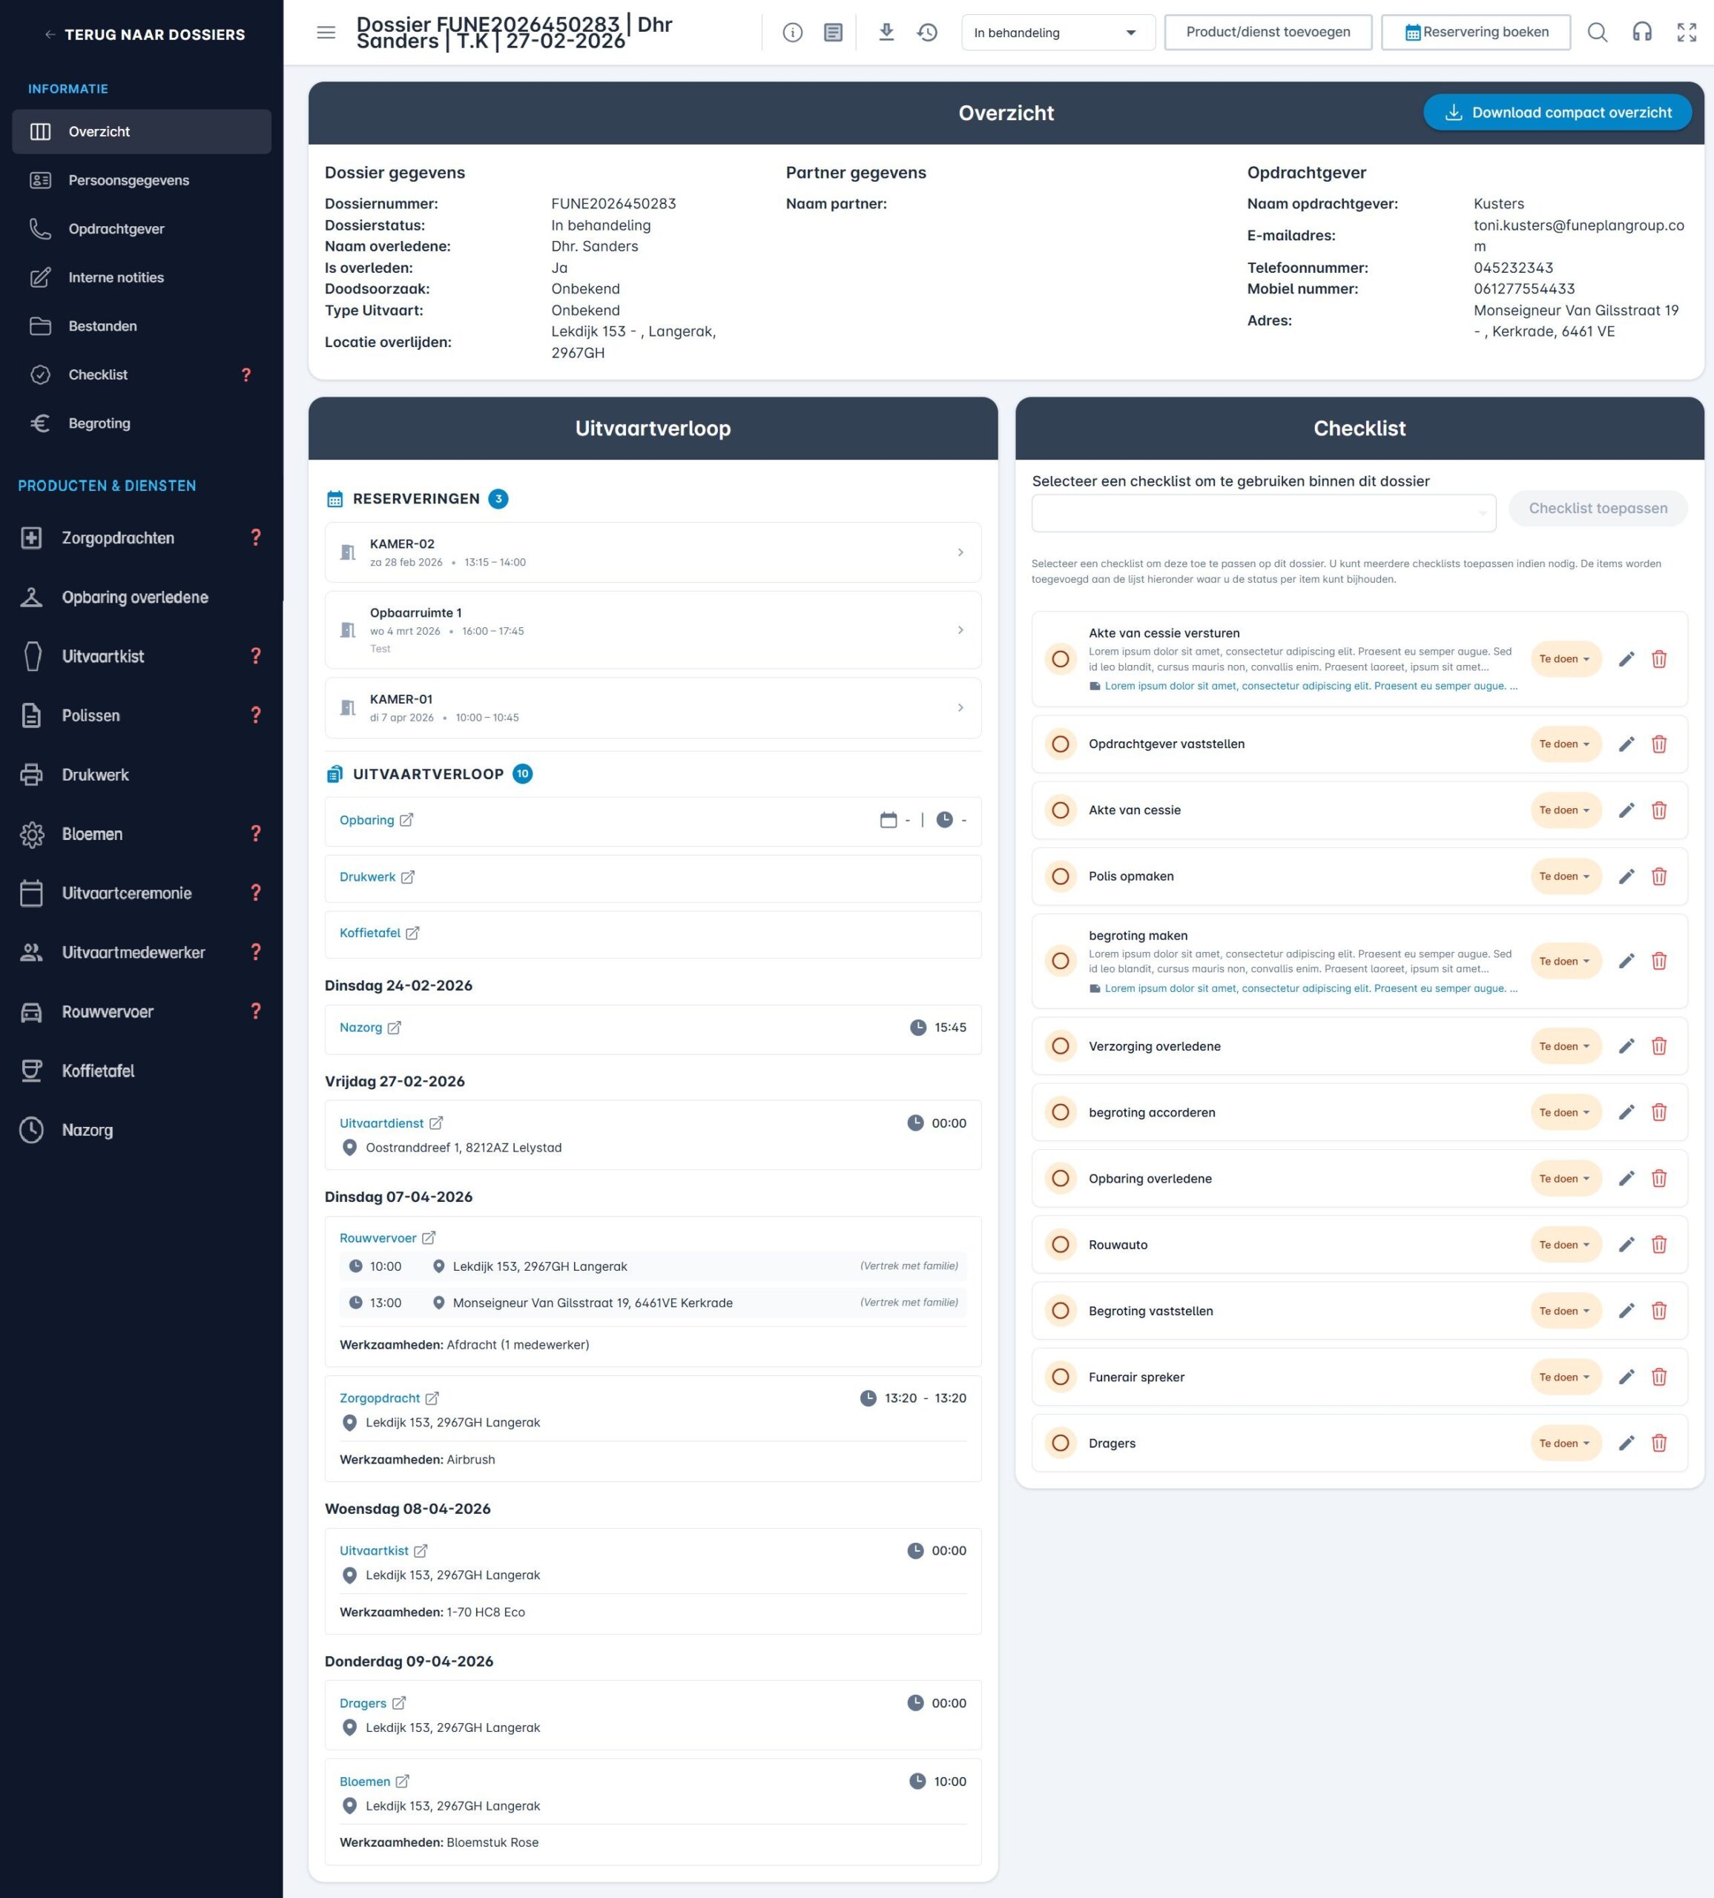1714x1898 pixels.
Task: Open external link icon next to Nazorg
Action: (x=395, y=1028)
